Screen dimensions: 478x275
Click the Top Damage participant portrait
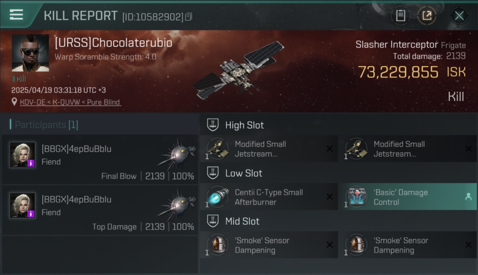coord(22,205)
